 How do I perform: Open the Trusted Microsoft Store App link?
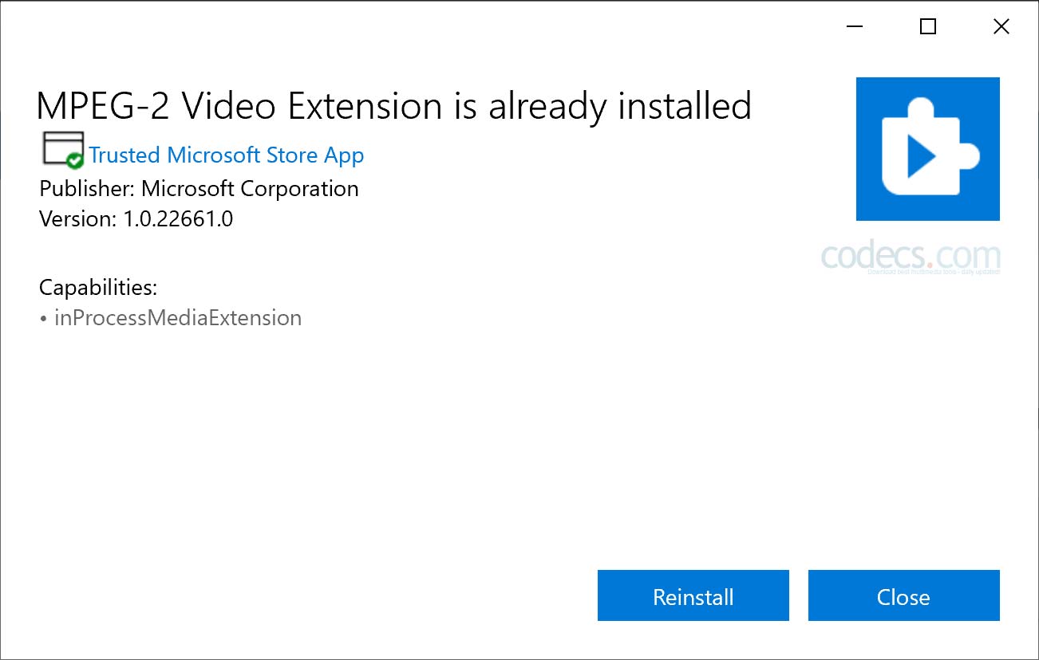point(226,155)
